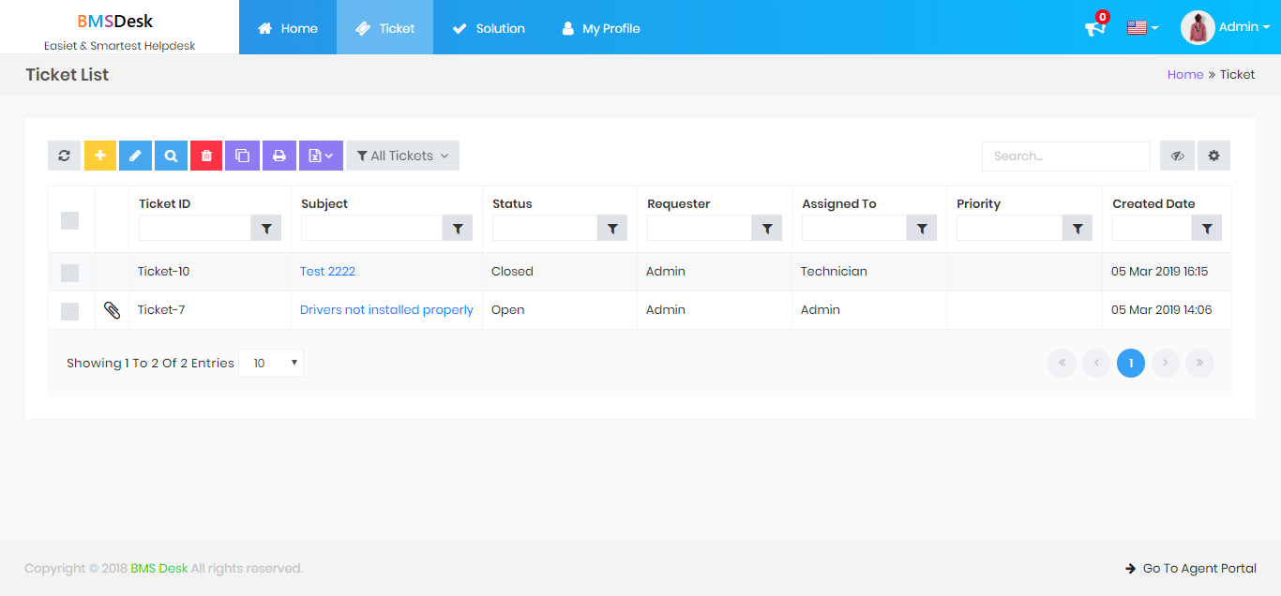
Task: Go to previous page of results
Action: [x=1096, y=363]
